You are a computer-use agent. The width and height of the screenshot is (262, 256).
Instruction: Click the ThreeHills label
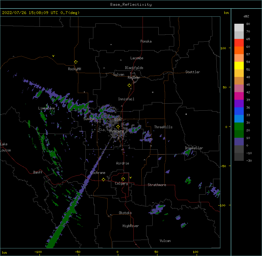coord(163,127)
